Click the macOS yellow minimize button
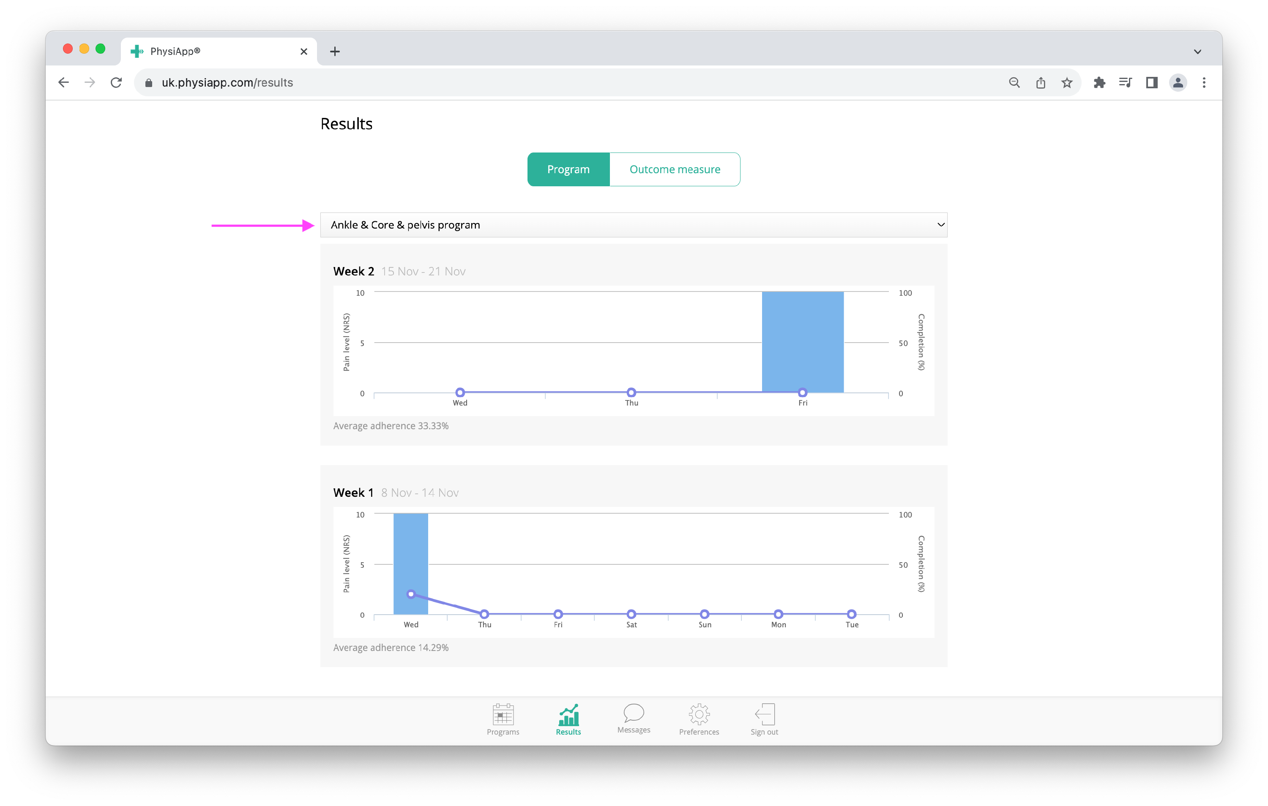The image size is (1268, 806). point(84,49)
